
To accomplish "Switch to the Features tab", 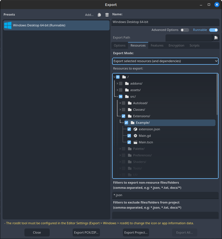I will coord(157,46).
